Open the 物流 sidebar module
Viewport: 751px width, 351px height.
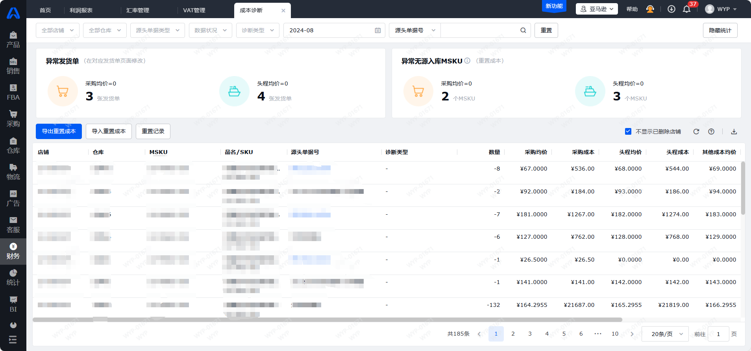tap(13, 172)
